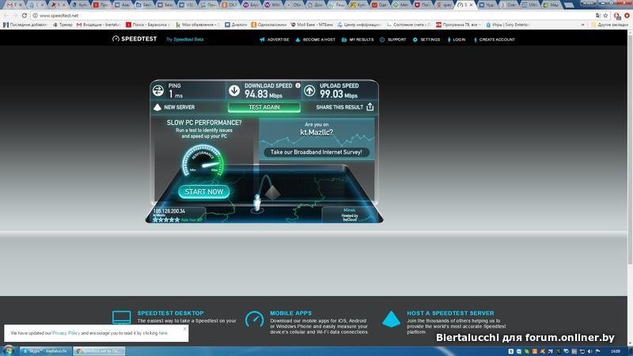
Task: Open Become a Host in header navigation
Action: coord(315,40)
